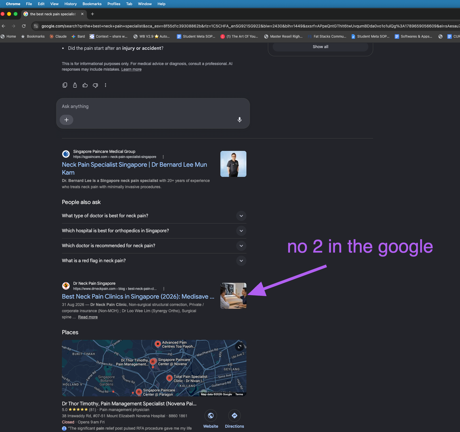Image resolution: width=460 pixels, height=432 pixels.
Task: Expand the Places map to full view
Action: (239, 347)
